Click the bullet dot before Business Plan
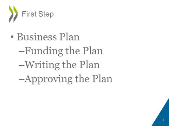The image size is (169, 126). [12, 37]
